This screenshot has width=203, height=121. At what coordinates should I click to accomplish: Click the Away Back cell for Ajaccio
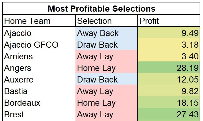pos(106,33)
